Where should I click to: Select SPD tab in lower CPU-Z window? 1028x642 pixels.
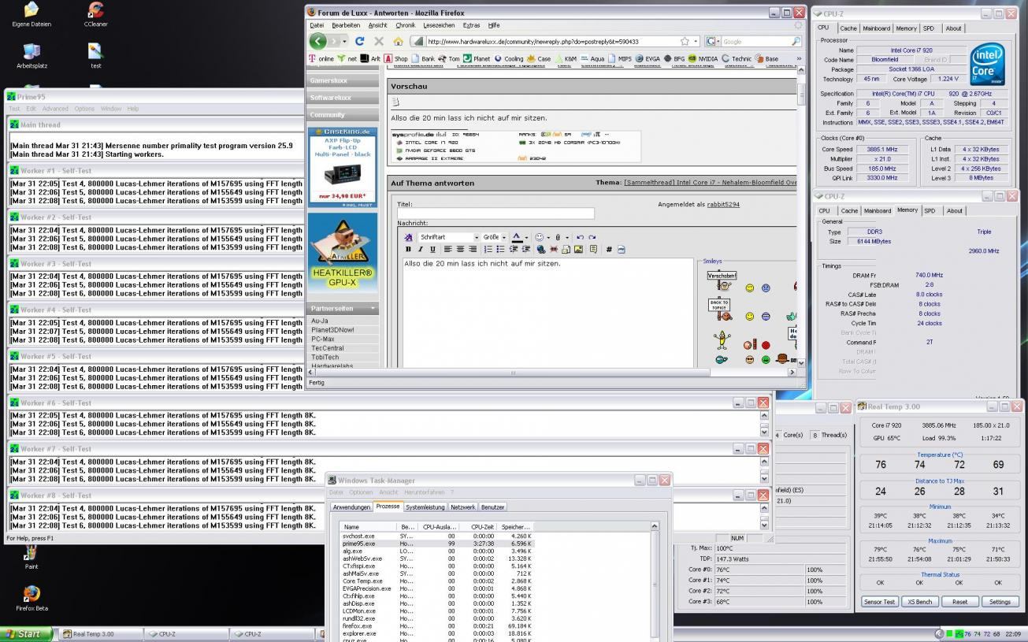(x=930, y=210)
